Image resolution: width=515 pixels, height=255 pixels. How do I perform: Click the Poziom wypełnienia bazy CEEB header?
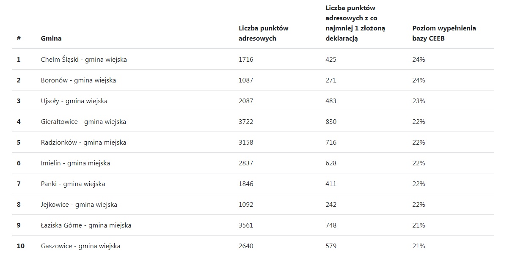click(x=444, y=33)
